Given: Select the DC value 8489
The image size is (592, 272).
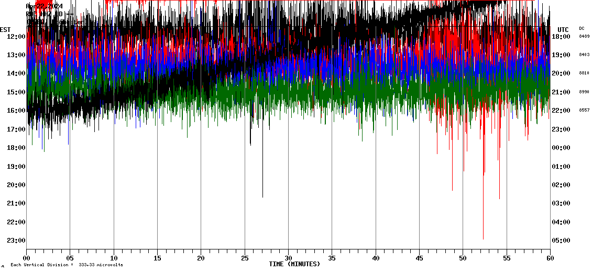Looking at the screenshot, I should pyautogui.click(x=584, y=37).
